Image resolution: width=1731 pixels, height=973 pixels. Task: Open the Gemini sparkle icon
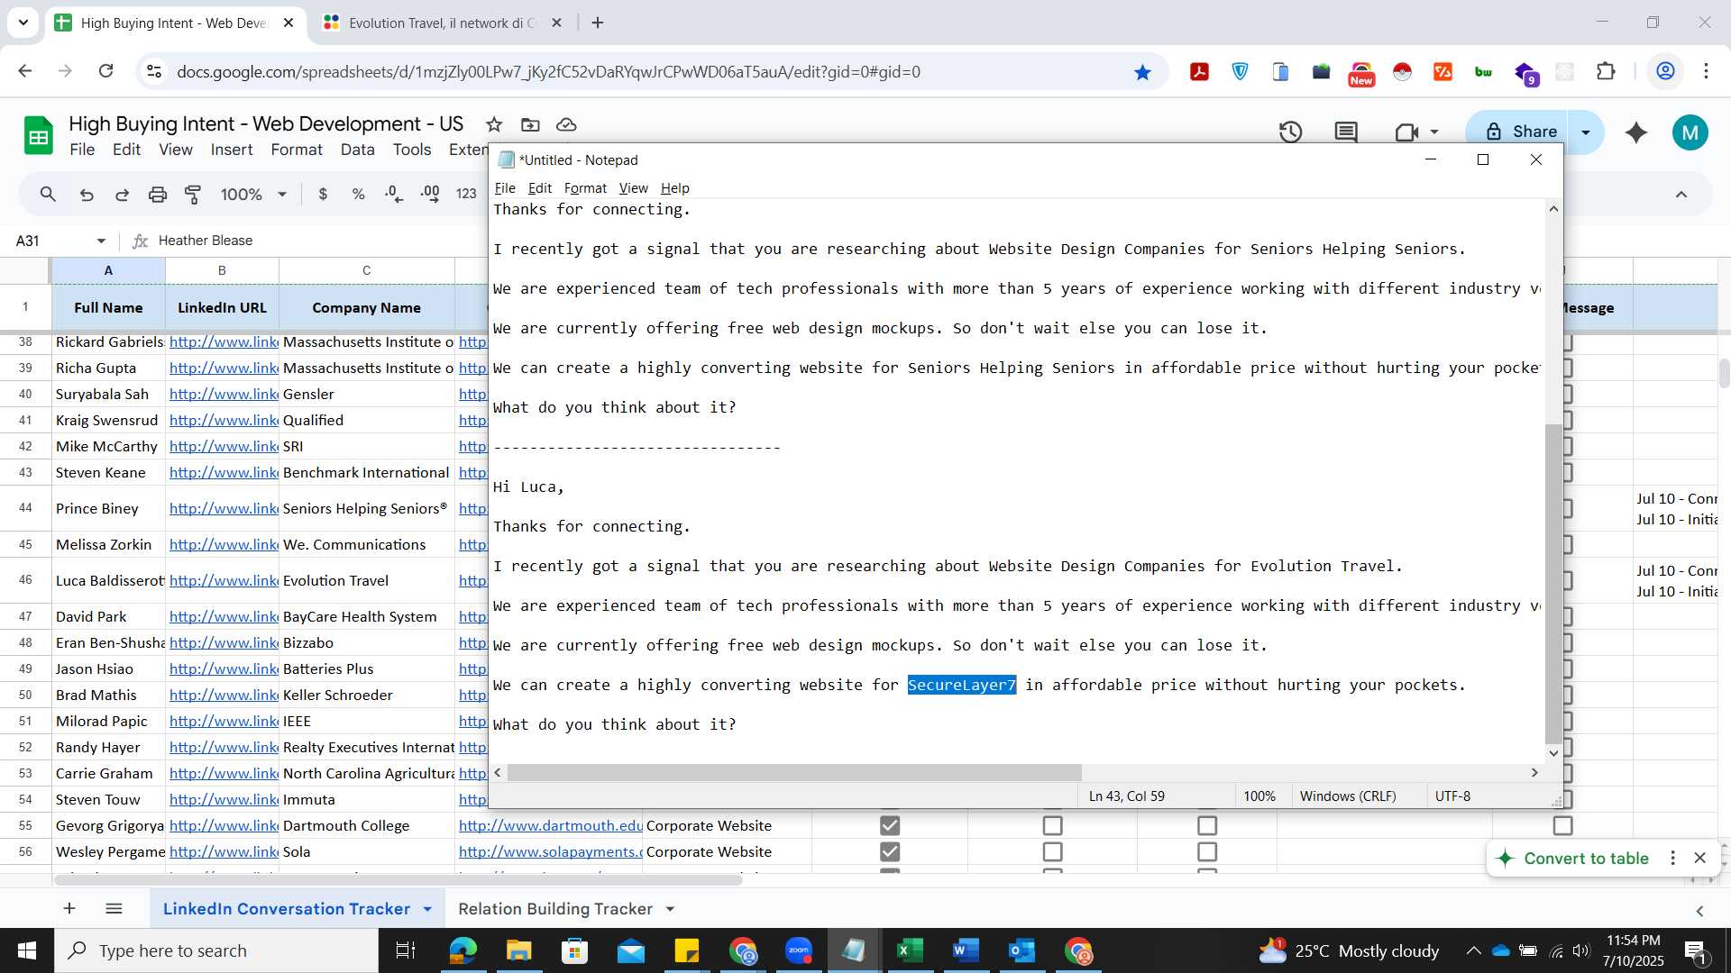[x=1636, y=132]
